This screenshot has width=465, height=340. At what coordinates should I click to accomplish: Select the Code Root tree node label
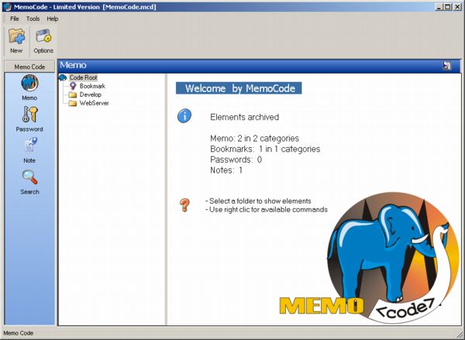pos(84,77)
